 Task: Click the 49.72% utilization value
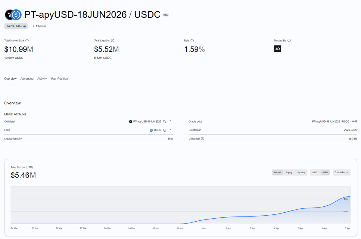tap(353, 139)
